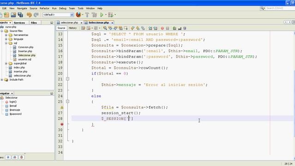Open the Run Project dropdown arrow

tap(106, 15)
